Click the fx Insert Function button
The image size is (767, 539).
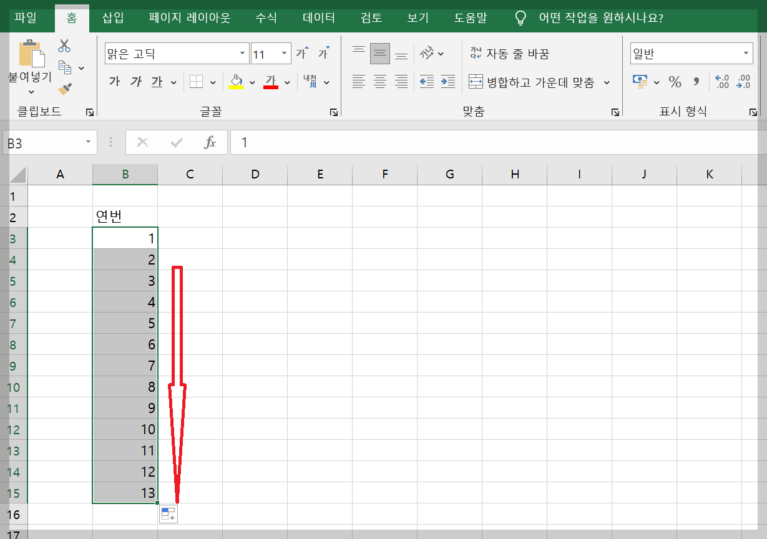click(211, 142)
